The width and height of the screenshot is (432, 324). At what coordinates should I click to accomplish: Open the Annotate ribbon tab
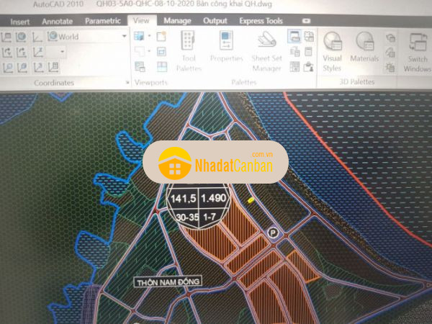point(58,21)
